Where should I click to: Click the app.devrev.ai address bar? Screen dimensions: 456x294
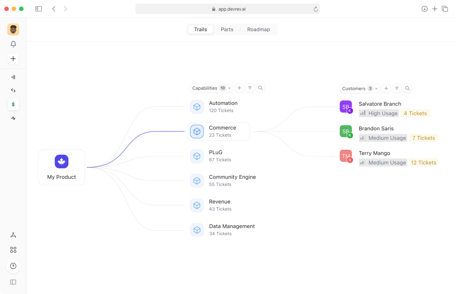[228, 8]
